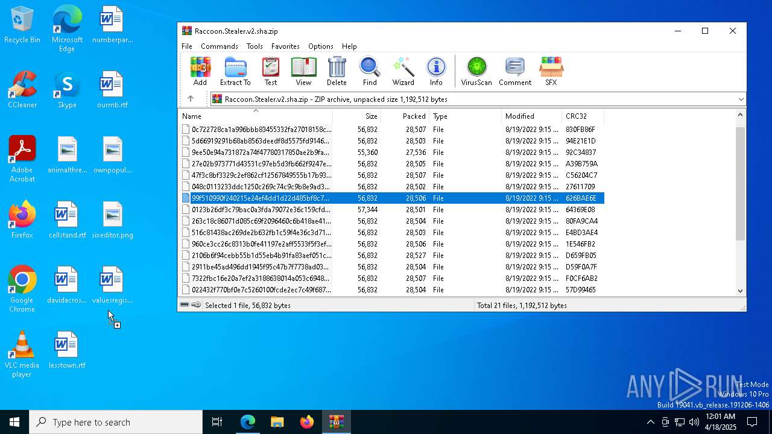Image resolution: width=772 pixels, height=434 pixels.
Task: Open File Explorer from the taskbar
Action: pyautogui.click(x=277, y=422)
